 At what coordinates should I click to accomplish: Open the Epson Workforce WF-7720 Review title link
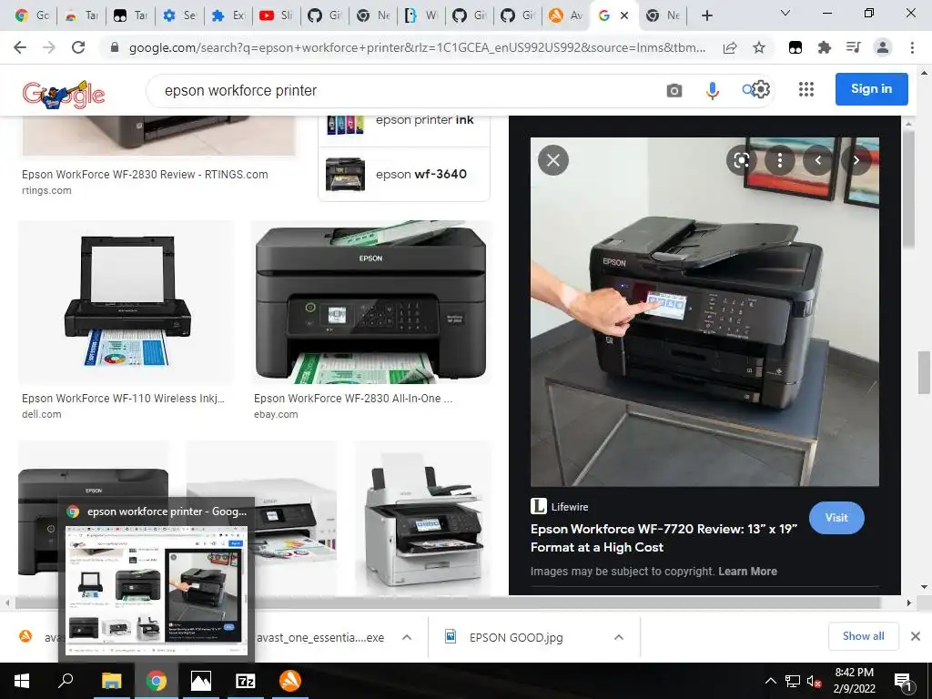pyautogui.click(x=664, y=538)
